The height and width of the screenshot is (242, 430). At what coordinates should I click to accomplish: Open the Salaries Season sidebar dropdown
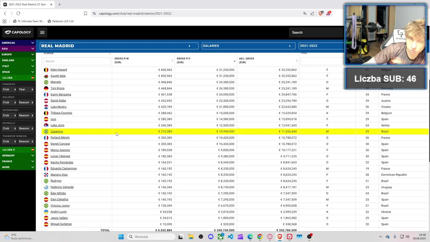[x=26, y=103]
